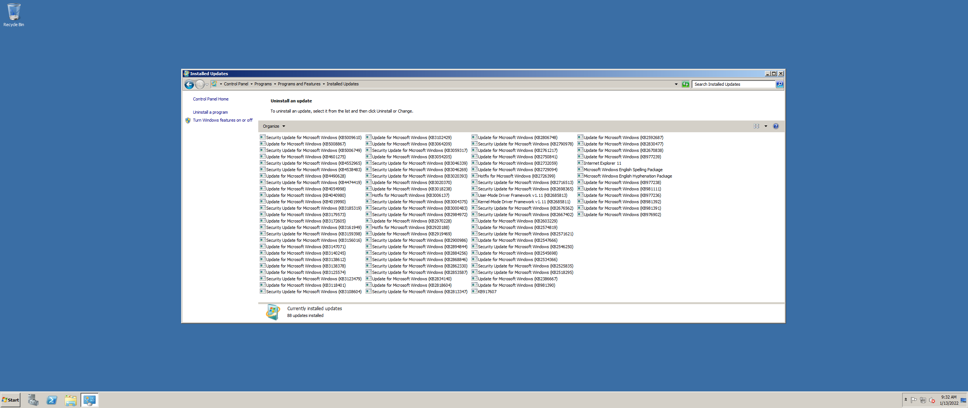
Task: Click icon beside Security Update KB5006749
Action: 263,150
